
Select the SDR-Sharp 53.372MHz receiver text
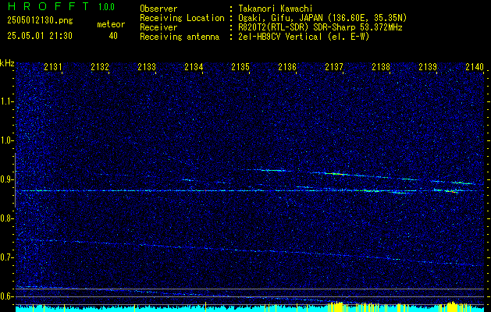coord(356,27)
